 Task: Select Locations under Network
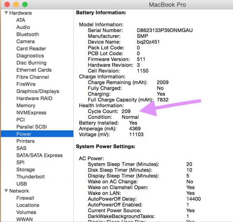tap(28, 205)
